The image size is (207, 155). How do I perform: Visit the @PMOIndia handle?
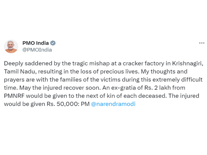click(37, 50)
